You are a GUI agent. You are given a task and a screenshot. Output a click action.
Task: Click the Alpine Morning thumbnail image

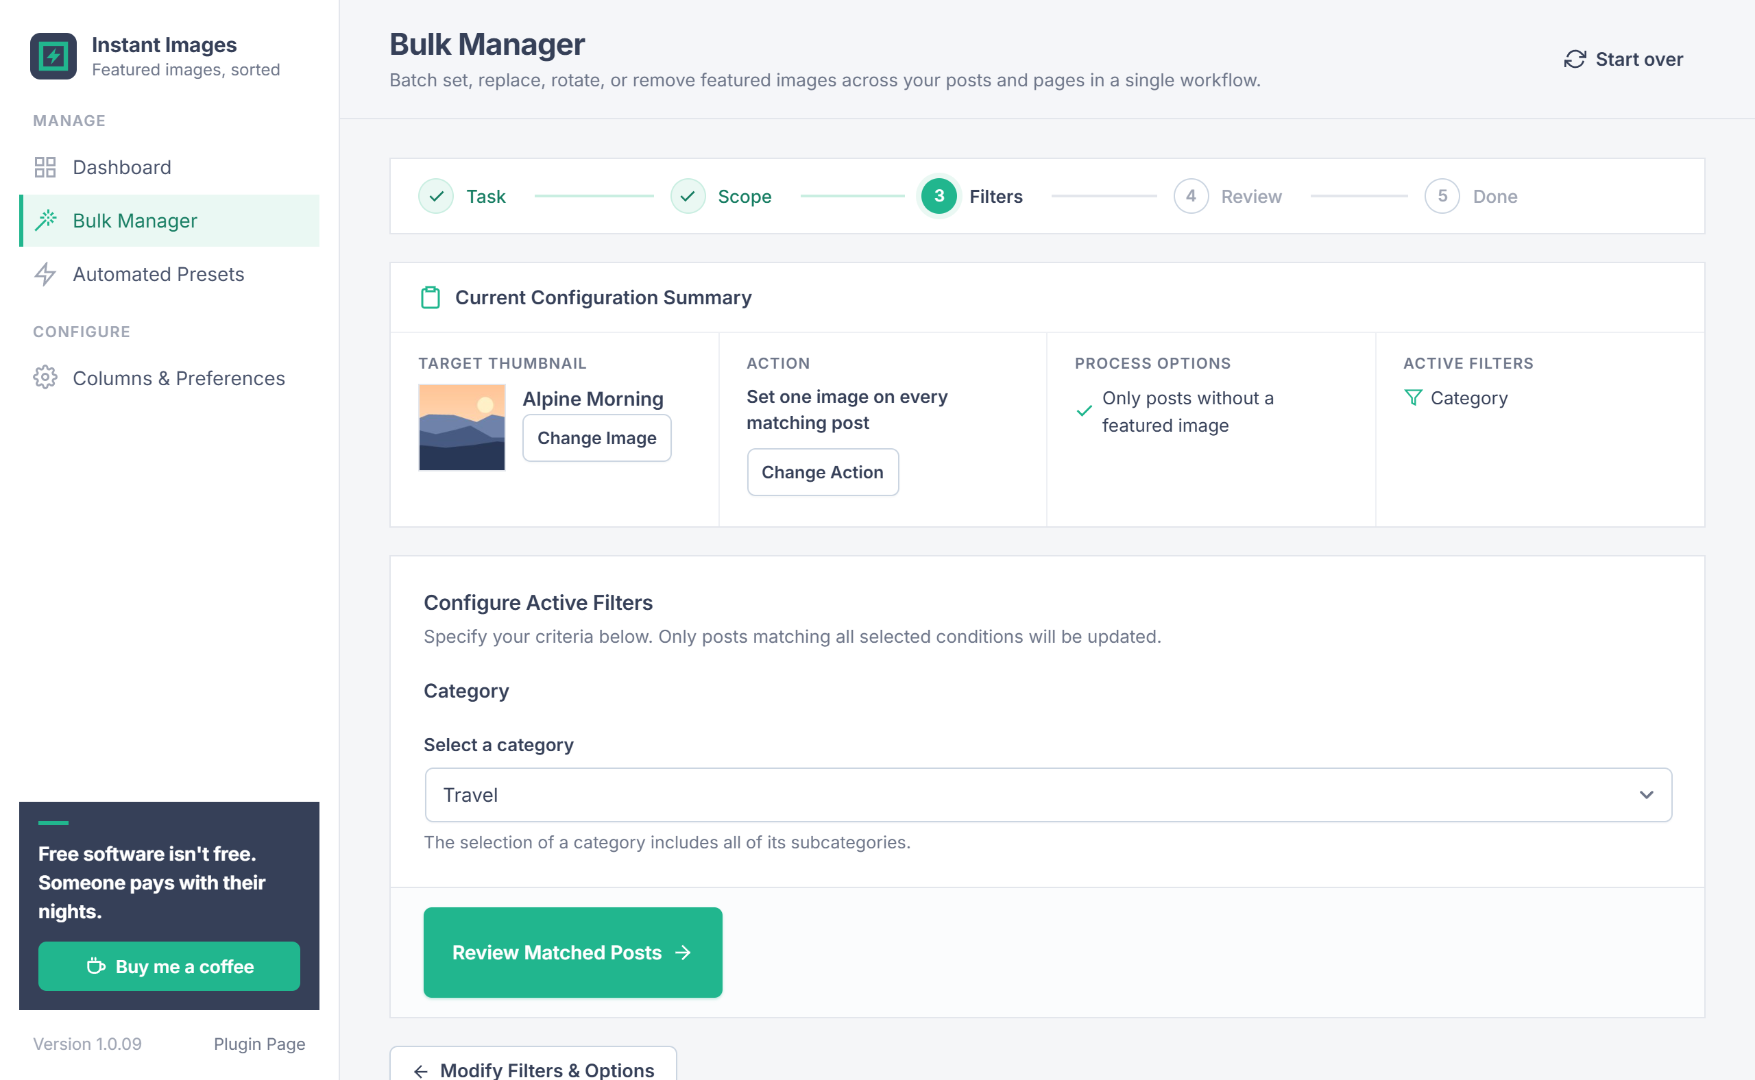pyautogui.click(x=461, y=427)
